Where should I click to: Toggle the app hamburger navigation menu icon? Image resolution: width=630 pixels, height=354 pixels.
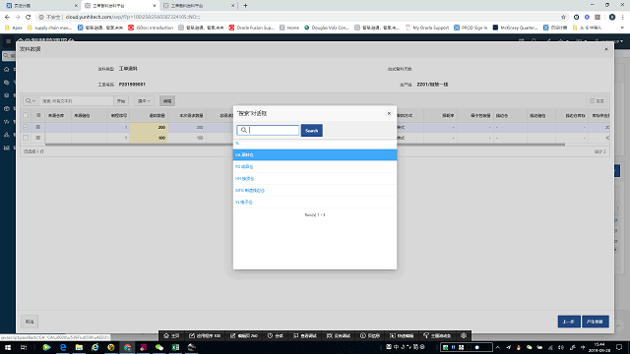tap(8, 41)
